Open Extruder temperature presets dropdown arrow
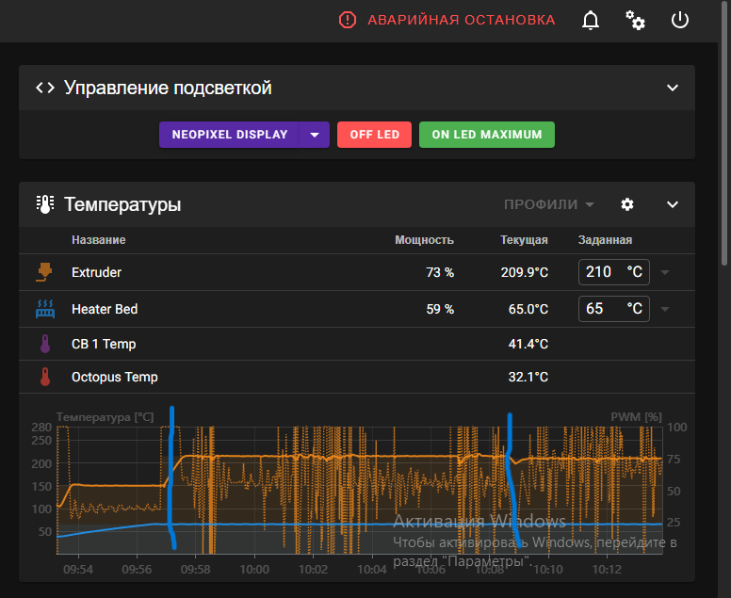This screenshot has height=598, width=731. pyautogui.click(x=665, y=272)
